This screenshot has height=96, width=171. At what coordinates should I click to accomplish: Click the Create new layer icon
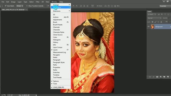click(168, 77)
